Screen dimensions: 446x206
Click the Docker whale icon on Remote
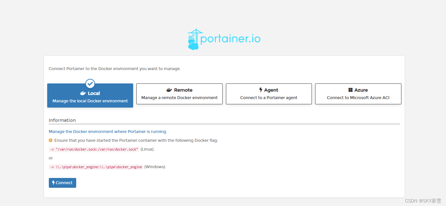pyautogui.click(x=169, y=90)
